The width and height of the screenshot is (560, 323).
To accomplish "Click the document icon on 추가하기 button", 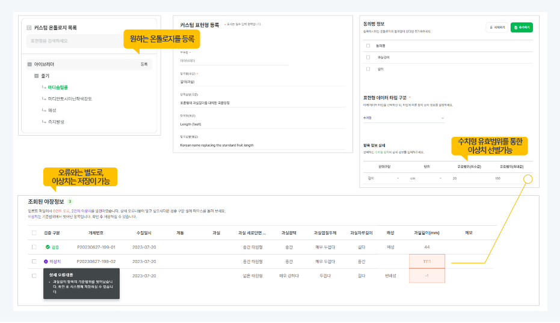I will [515, 28].
